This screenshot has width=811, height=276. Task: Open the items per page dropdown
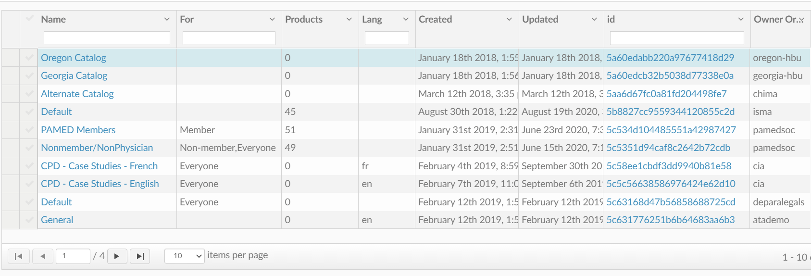click(185, 256)
